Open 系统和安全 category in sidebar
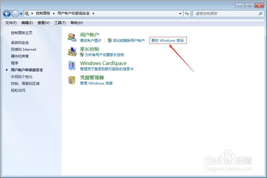The height and width of the screenshot is (178, 267). tap(20, 43)
